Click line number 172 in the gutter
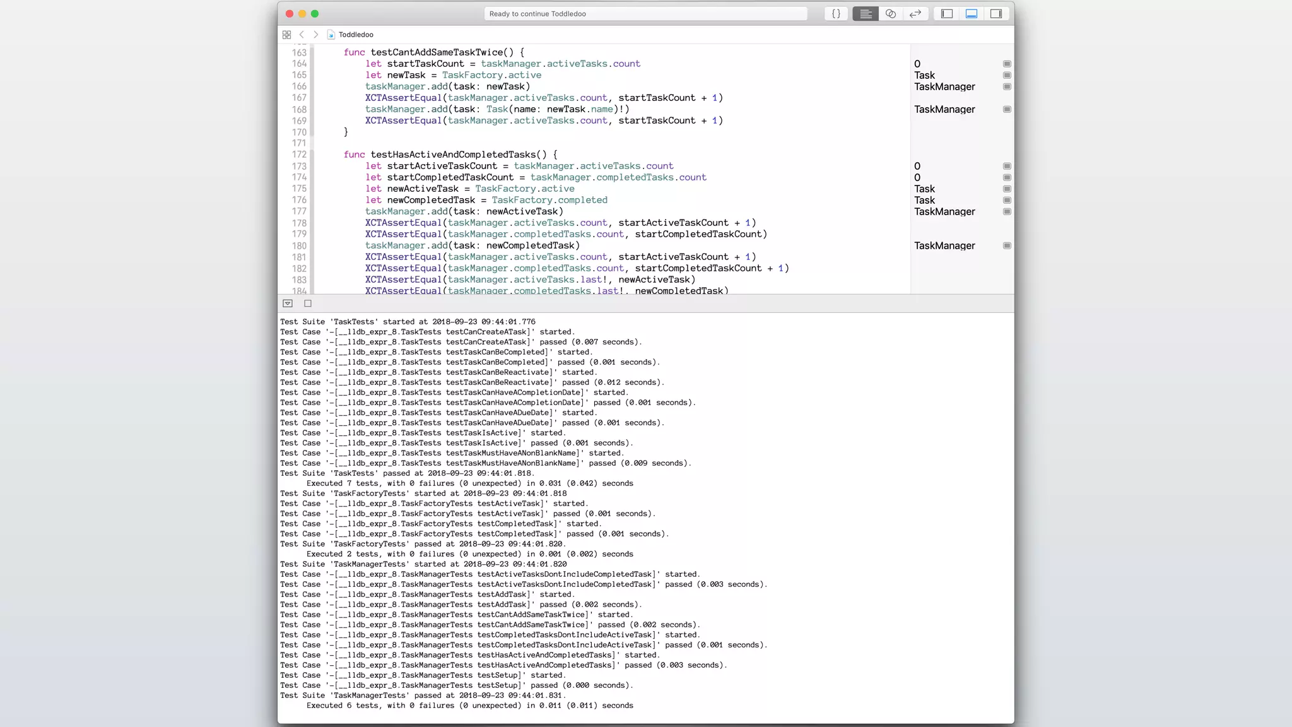 pyautogui.click(x=299, y=155)
